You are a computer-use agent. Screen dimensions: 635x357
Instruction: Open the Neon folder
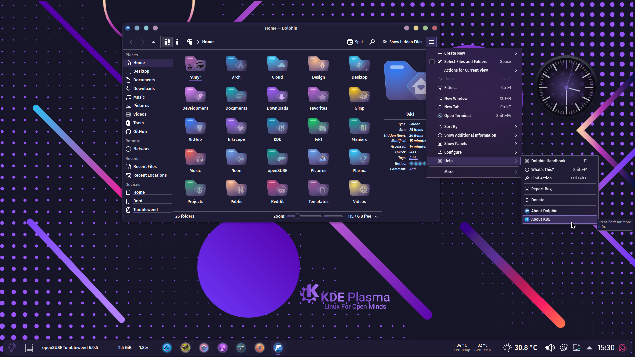click(x=236, y=161)
